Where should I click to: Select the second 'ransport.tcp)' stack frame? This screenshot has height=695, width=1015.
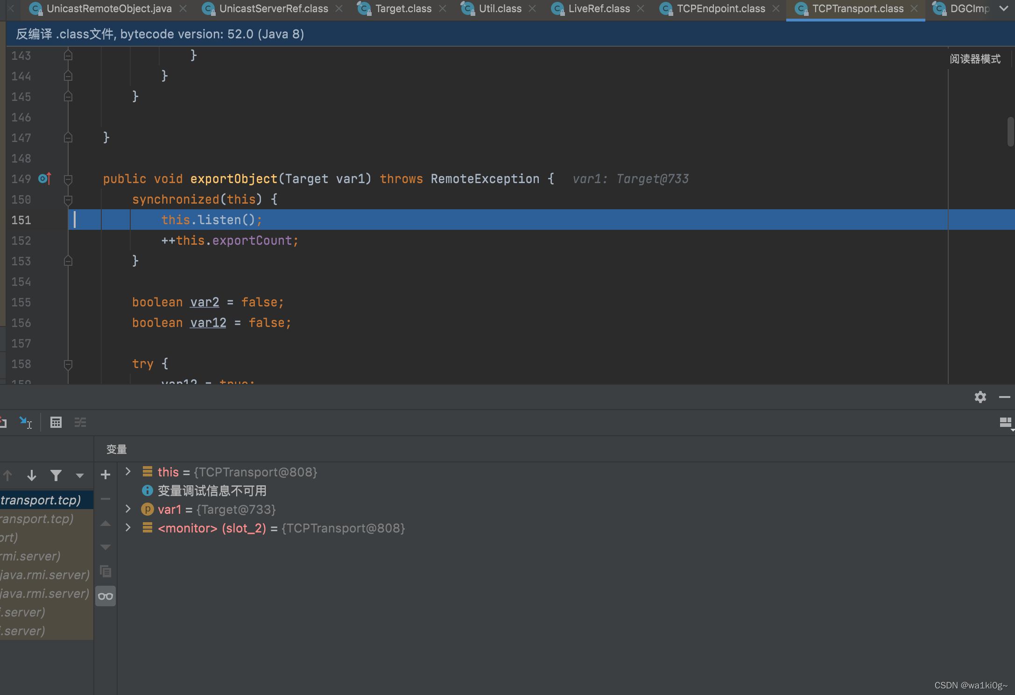46,519
